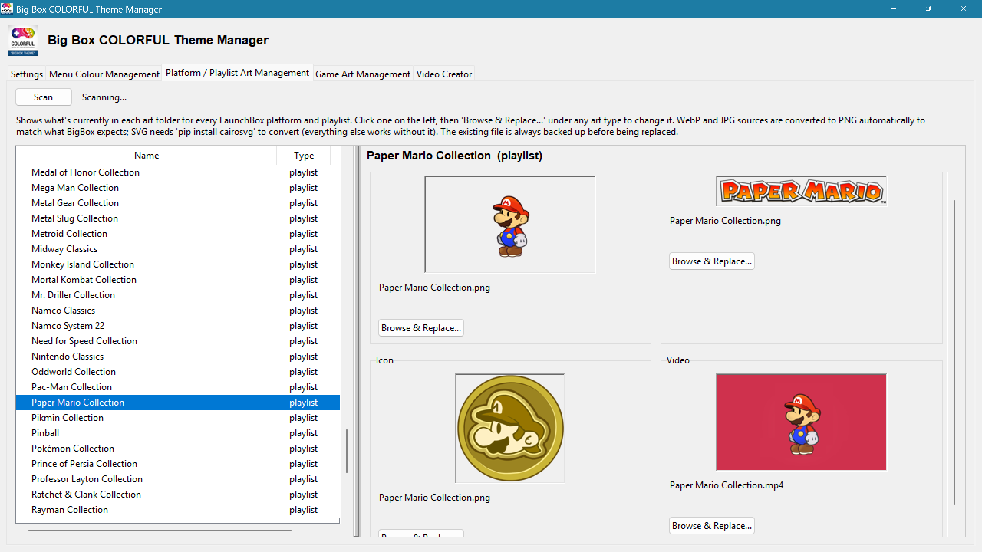Click the playlist list vertical scrollbar

tap(347, 451)
